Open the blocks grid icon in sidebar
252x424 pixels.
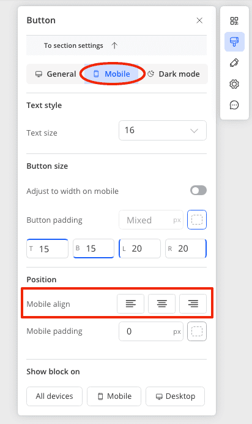pyautogui.click(x=234, y=21)
